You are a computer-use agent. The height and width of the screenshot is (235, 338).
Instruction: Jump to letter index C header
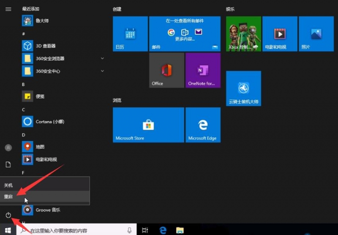23,110
